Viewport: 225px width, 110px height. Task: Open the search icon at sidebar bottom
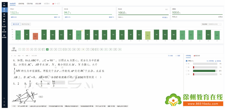pyautogui.click(x=4, y=99)
